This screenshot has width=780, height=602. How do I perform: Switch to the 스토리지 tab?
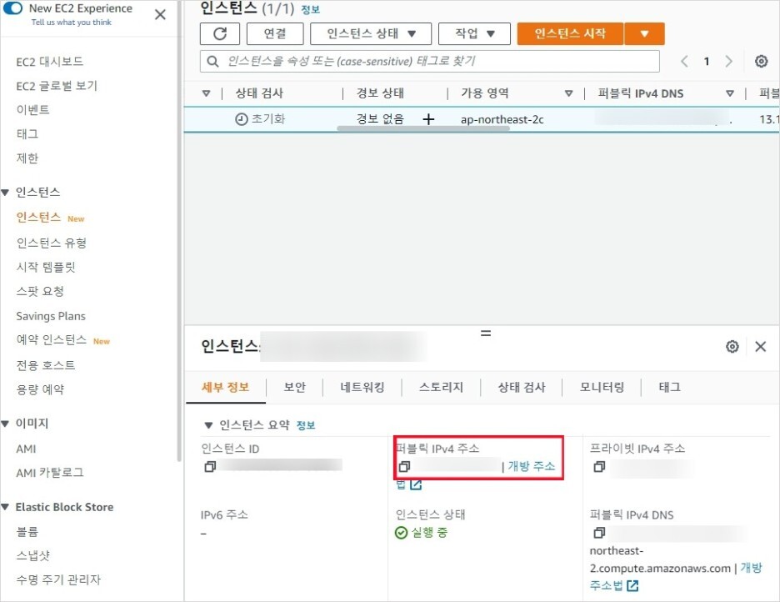tap(441, 387)
